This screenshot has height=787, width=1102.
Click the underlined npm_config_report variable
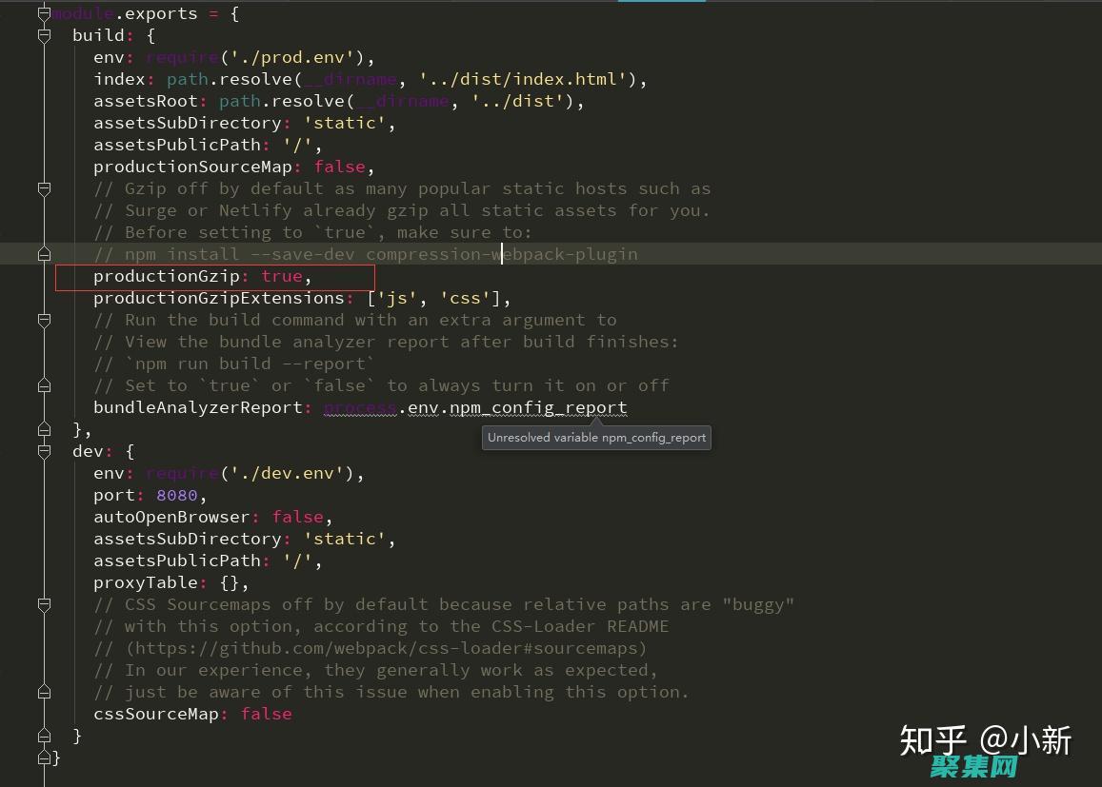pos(538,407)
